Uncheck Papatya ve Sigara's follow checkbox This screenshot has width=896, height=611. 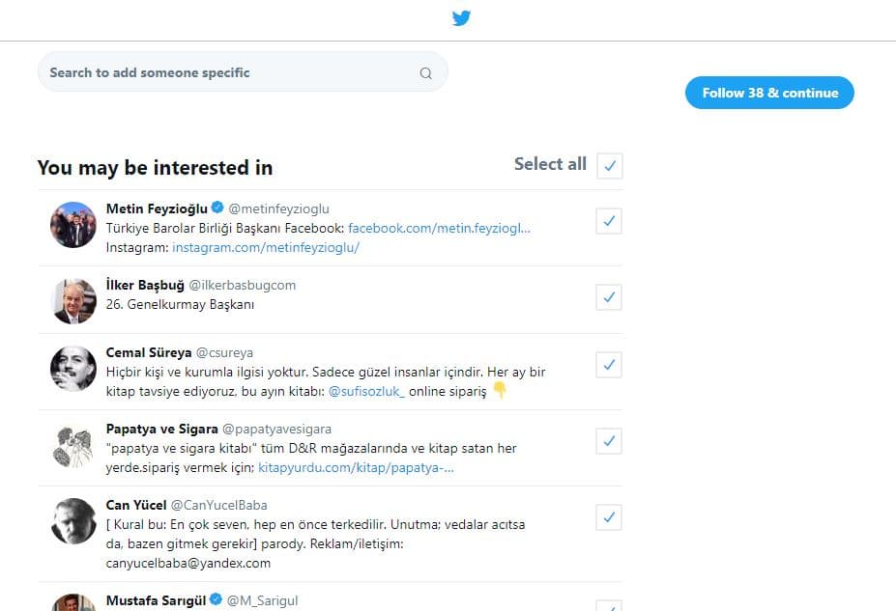(x=609, y=441)
